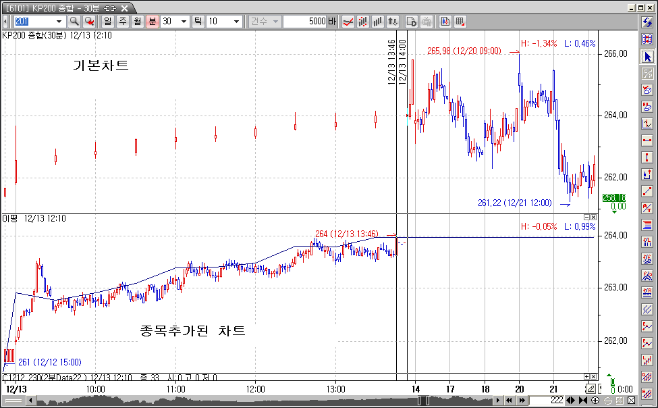Toggle the minute (분) period button
The width and height of the screenshot is (658, 408).
pyautogui.click(x=153, y=22)
